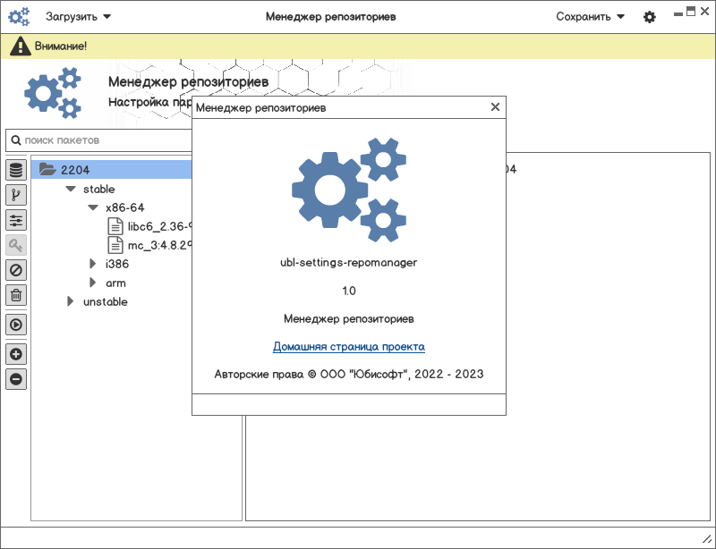716x549 pixels.
Task: Expand the arm tree node
Action: (x=92, y=283)
